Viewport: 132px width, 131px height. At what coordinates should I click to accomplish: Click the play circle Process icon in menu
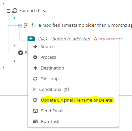35,57
